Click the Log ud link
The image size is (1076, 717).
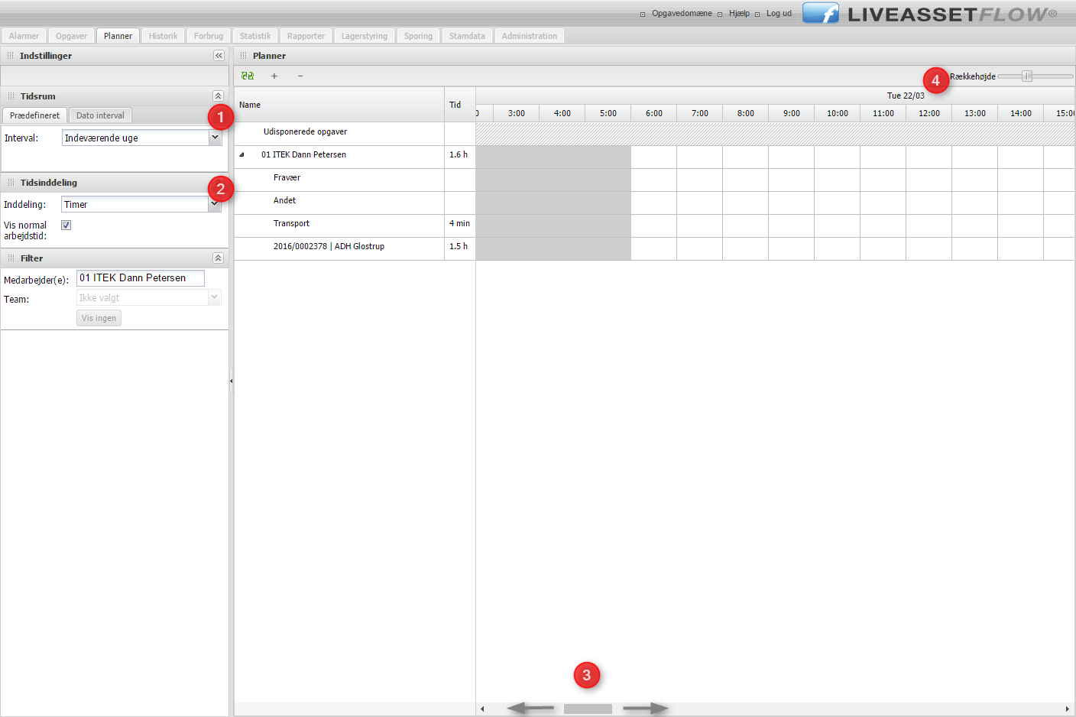point(779,14)
